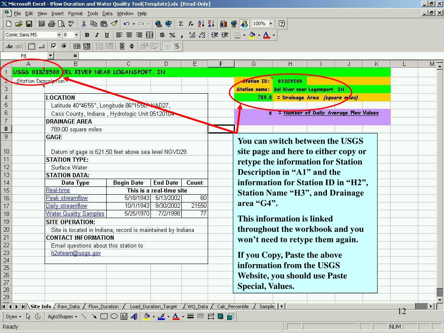Run the ABC spelling check
Viewport: 444px width, 333px height.
pyautogui.click(x=72, y=24)
